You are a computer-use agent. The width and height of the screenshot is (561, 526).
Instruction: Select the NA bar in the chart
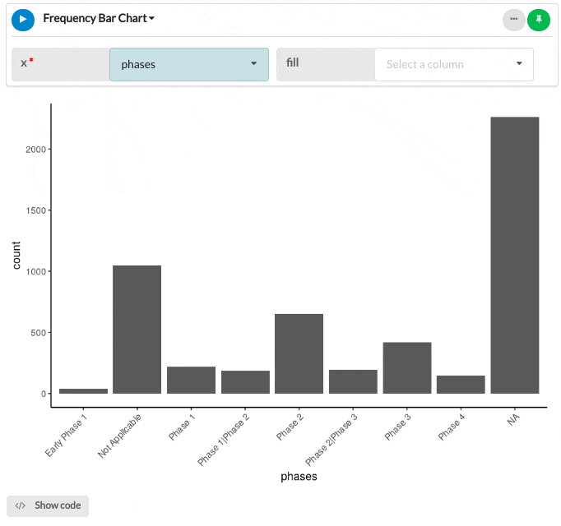tap(515, 255)
